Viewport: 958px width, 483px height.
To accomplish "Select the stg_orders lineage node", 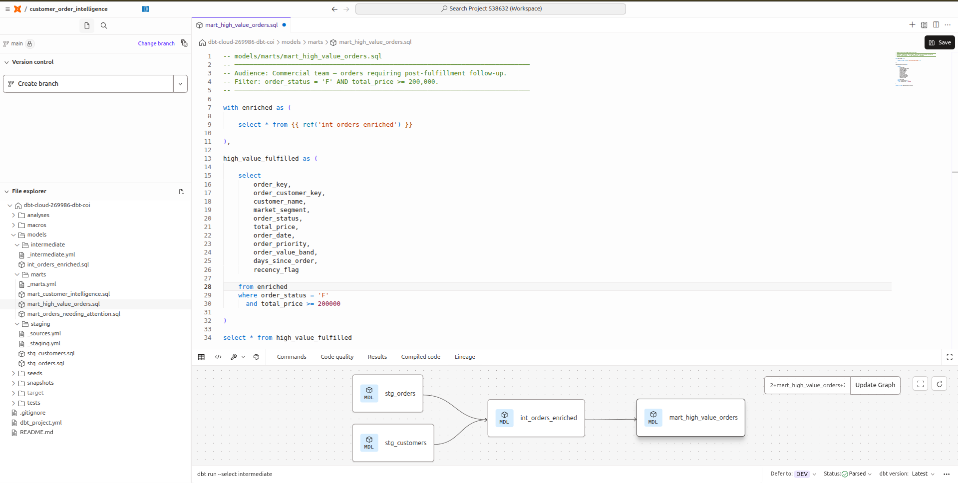I will coord(387,394).
